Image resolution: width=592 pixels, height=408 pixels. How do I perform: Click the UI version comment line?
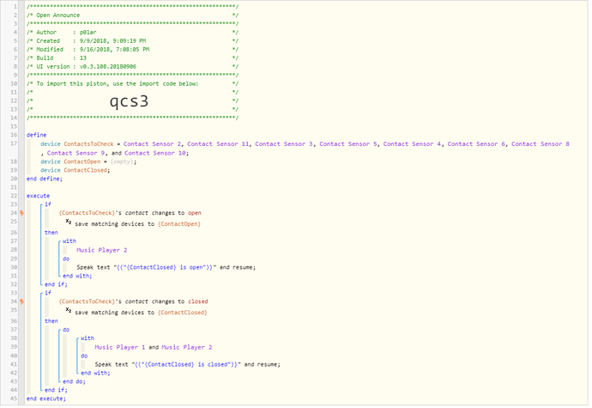(132, 66)
